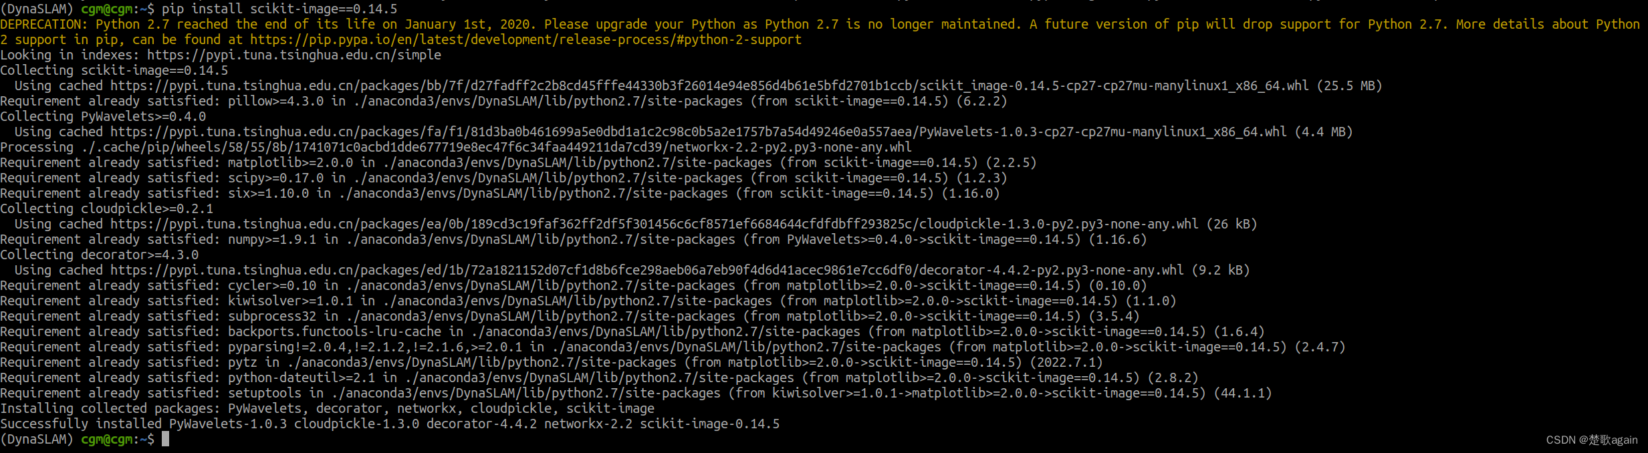Screen dimensions: 1648x453
Task: Click the Successfully installed output line
Action: click(389, 424)
